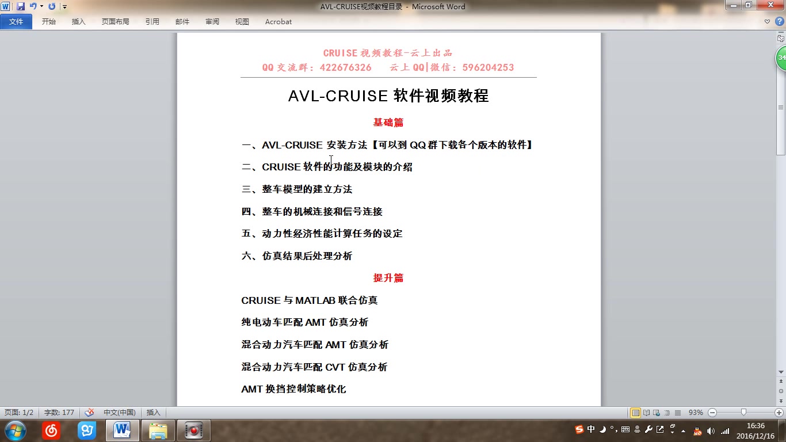The height and width of the screenshot is (442, 786).
Task: Switch to draft view
Action: pyautogui.click(x=677, y=413)
